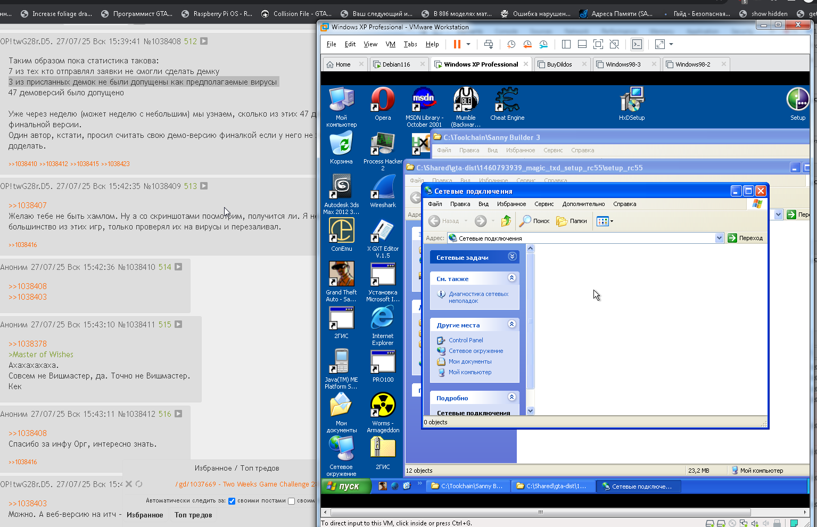Screen dimensions: 817x527
Task: Toggle the VMware thumbnail bar icon
Action: click(582, 44)
